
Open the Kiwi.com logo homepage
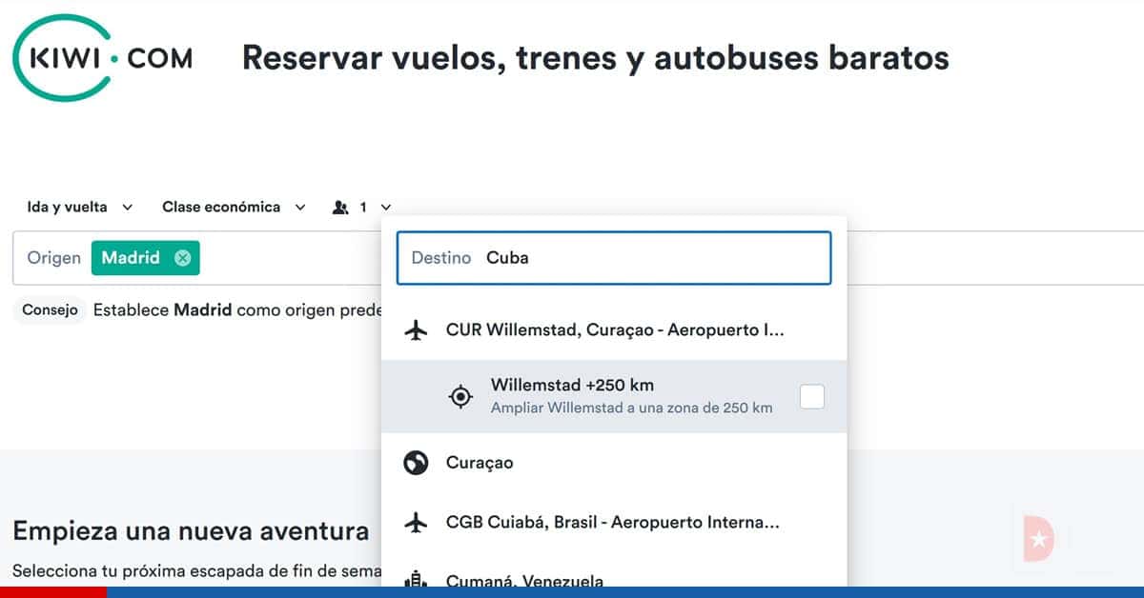point(102,58)
